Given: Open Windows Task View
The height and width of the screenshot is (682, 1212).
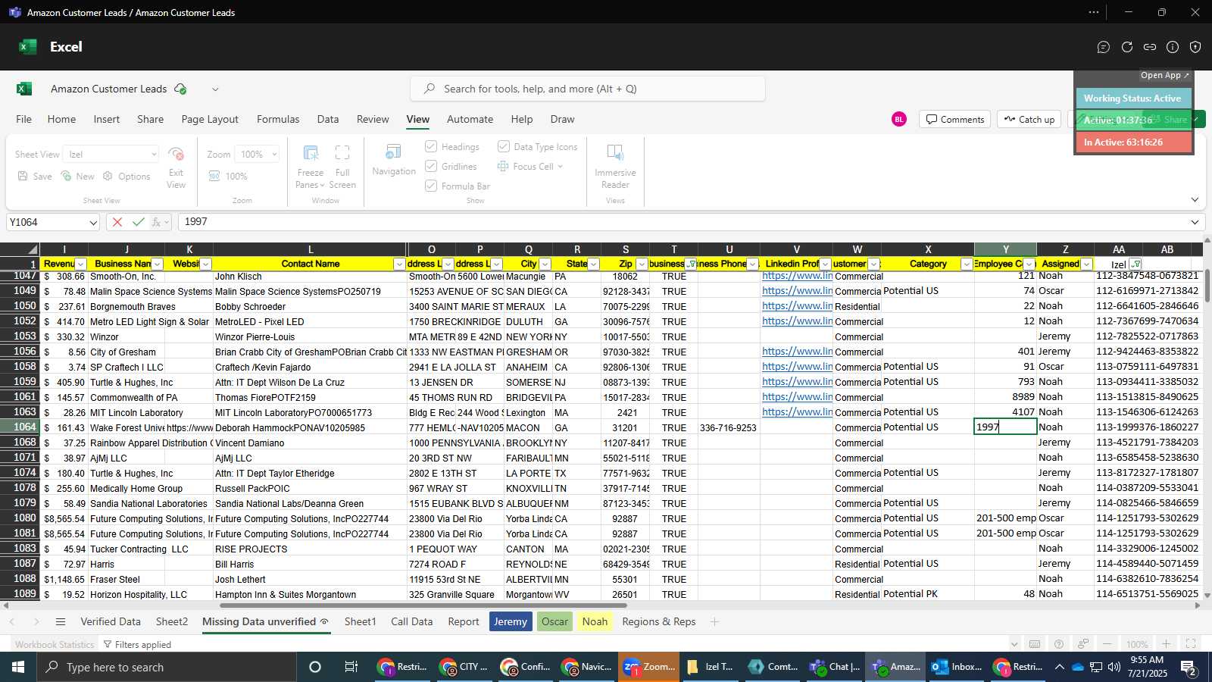Looking at the screenshot, I should pyautogui.click(x=351, y=667).
